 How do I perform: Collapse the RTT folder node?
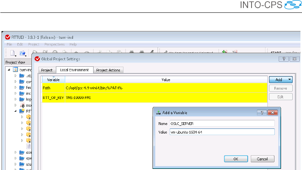coord(16,111)
